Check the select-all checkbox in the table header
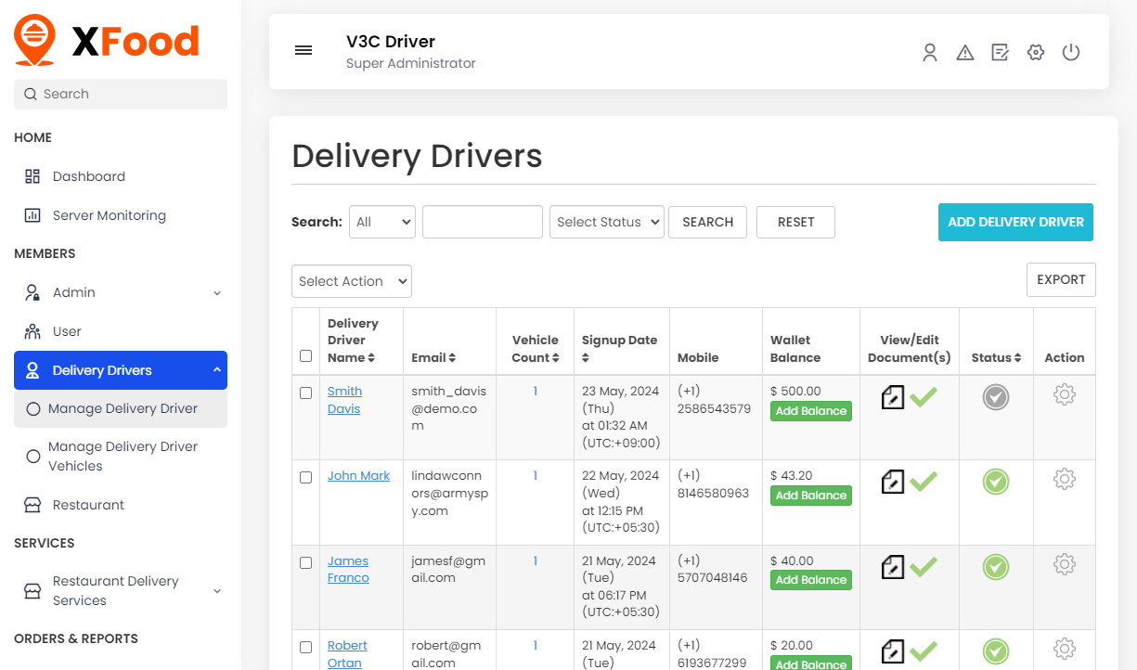The height and width of the screenshot is (670, 1137). click(305, 355)
